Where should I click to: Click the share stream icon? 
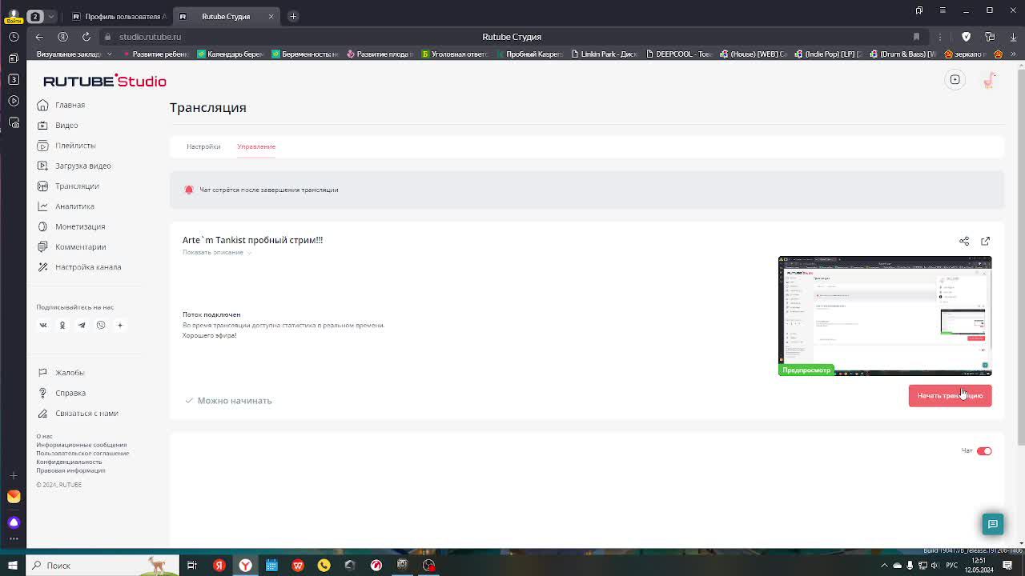(x=964, y=241)
